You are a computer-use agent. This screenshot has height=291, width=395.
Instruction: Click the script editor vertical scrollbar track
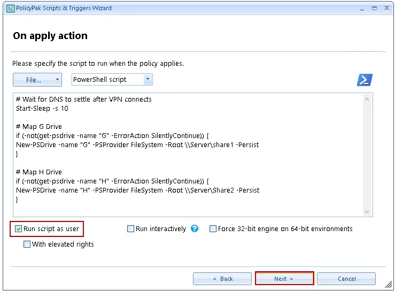click(x=367, y=155)
